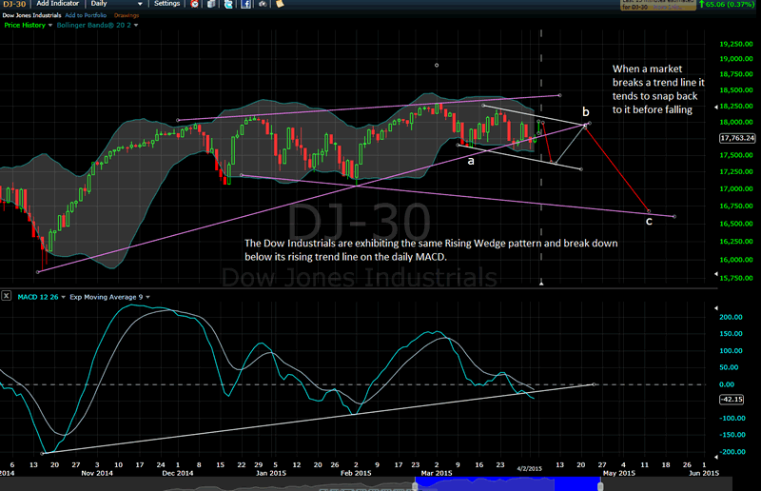Open the Add Indicator menu
The image size is (761, 491).
[58, 4]
